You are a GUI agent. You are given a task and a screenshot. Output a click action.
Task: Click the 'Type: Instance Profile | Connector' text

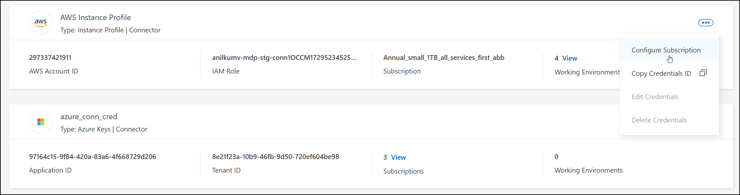[110, 30]
